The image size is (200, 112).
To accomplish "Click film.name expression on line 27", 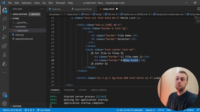I will coord(132,57).
